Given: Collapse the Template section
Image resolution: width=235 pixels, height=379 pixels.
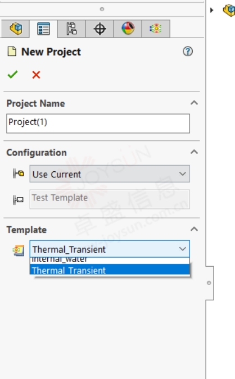Looking at the screenshot, I should (194, 229).
